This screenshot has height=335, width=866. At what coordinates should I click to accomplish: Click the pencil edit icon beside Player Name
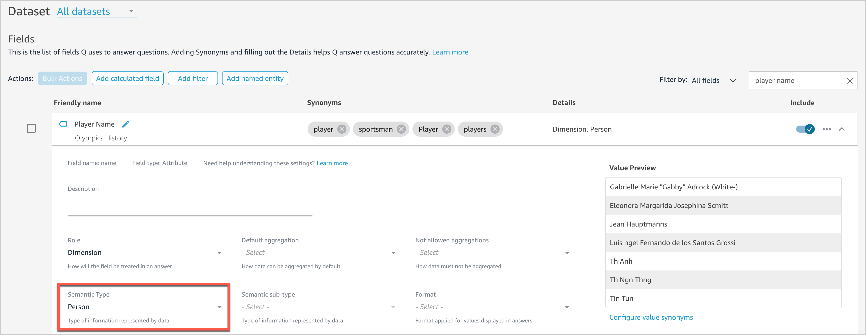click(125, 124)
